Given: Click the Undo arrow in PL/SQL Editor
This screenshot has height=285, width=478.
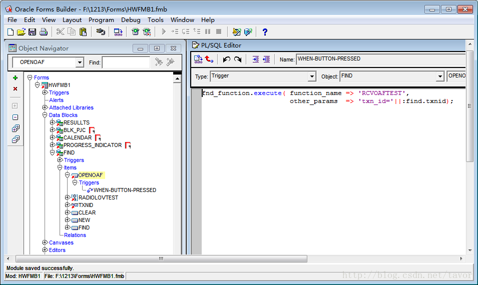Looking at the screenshot, I should (226, 59).
